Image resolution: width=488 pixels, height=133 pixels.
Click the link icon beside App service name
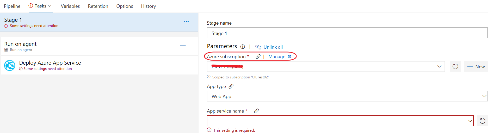(x=256, y=111)
